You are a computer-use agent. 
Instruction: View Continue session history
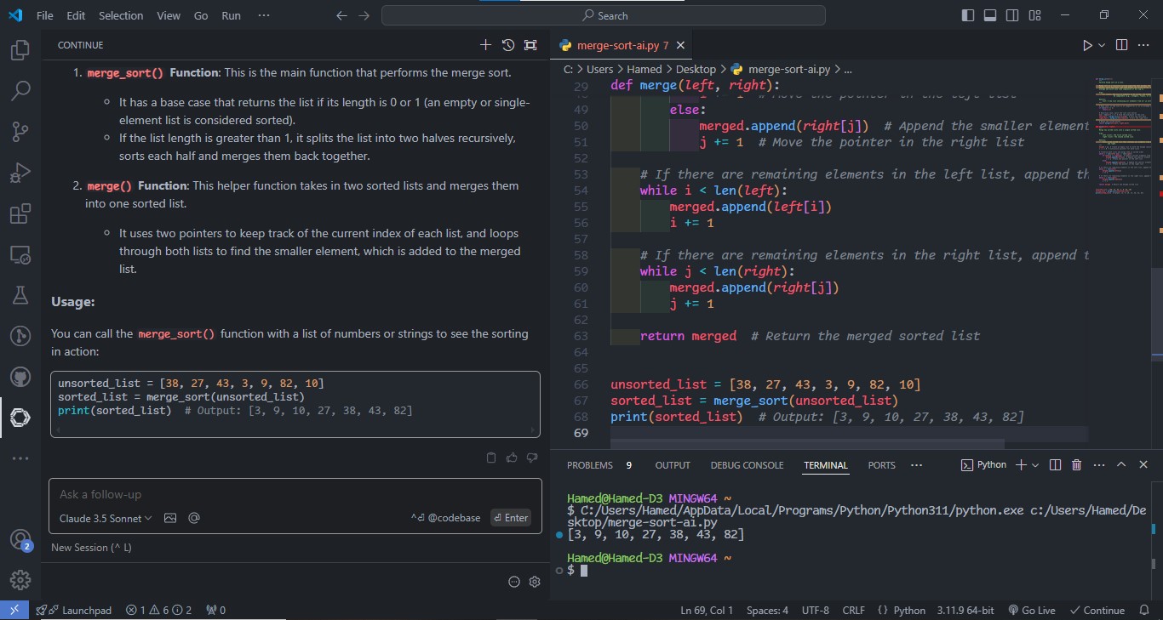coord(508,45)
